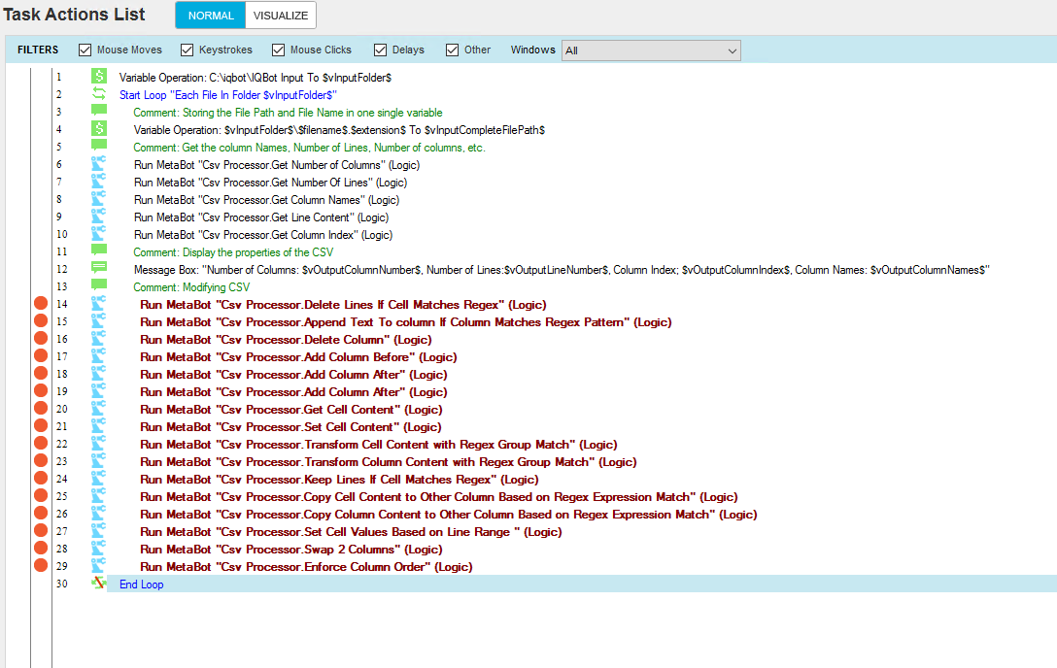This screenshot has height=668, width=1057.
Task: Click the Message Box icon on line 12
Action: pos(99,268)
